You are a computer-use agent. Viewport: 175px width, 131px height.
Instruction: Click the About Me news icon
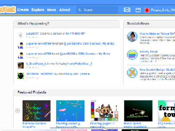(132, 37)
